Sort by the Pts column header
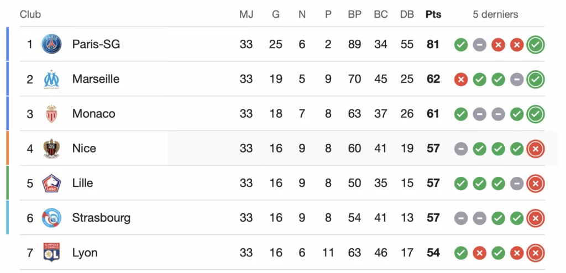Image resolution: width=566 pixels, height=273 pixels. coord(433,14)
